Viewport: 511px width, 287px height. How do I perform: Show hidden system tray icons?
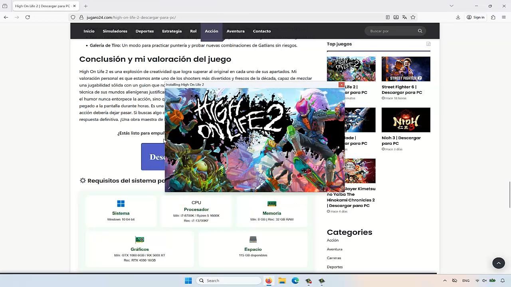point(445,281)
